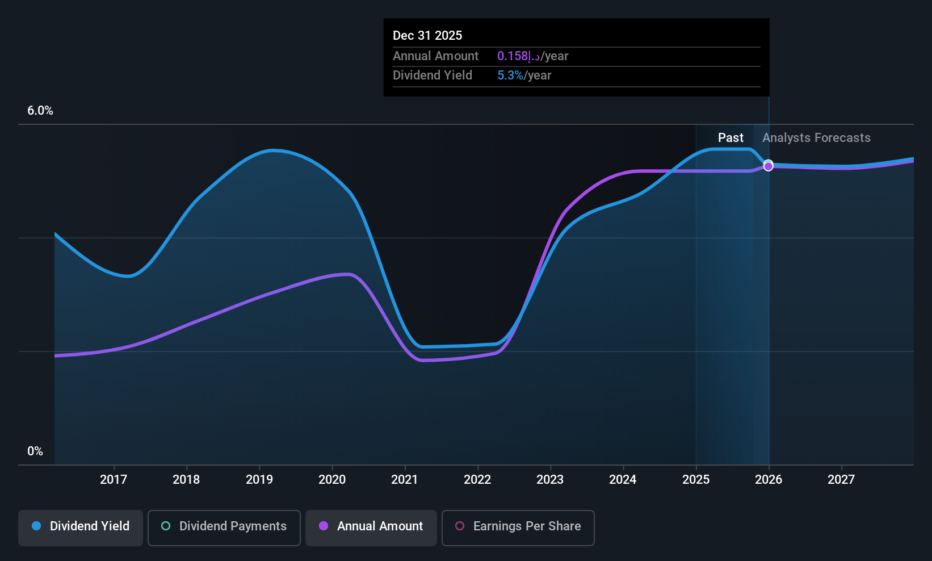The image size is (932, 561).
Task: Click the 0.158 annual amount tooltip value
Action: click(x=513, y=56)
